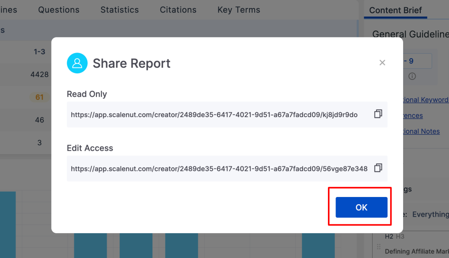The height and width of the screenshot is (258, 449).
Task: Select the Citations tab
Action: tap(178, 10)
